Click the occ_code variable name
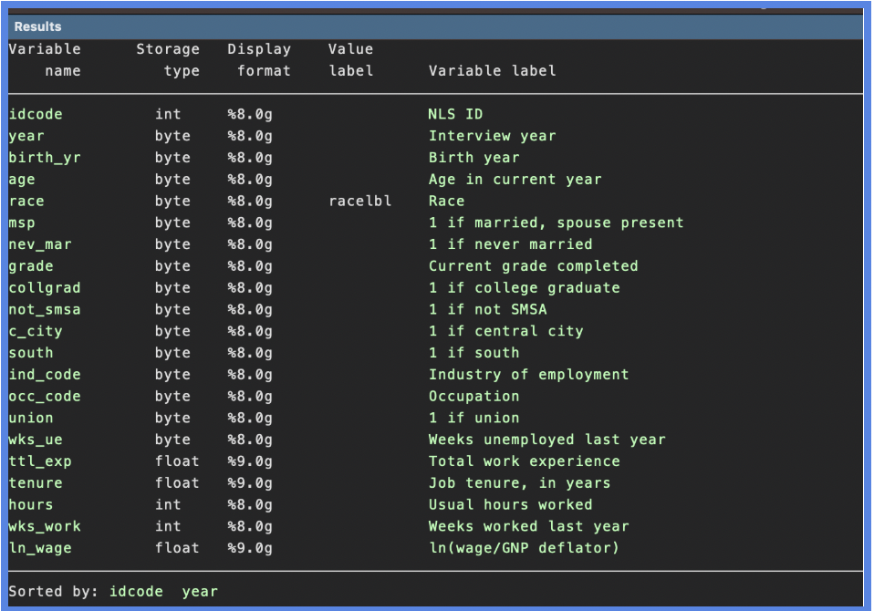Viewport: 874px width, 611px height. [45, 397]
